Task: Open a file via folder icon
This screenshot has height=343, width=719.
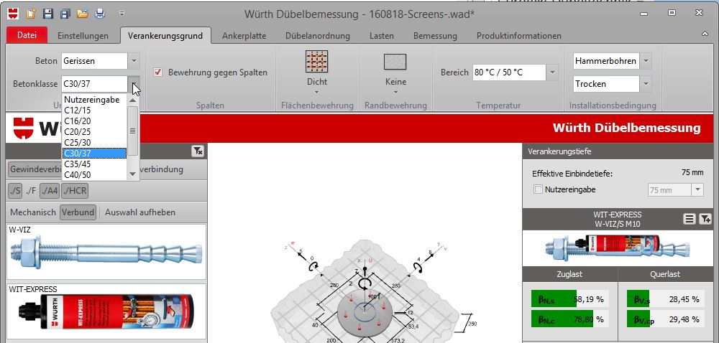Action: pyautogui.click(x=83, y=14)
